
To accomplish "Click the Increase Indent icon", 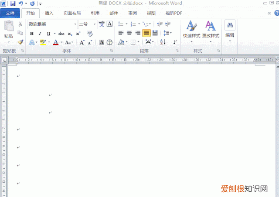I will pyautogui.click(x=168, y=24).
